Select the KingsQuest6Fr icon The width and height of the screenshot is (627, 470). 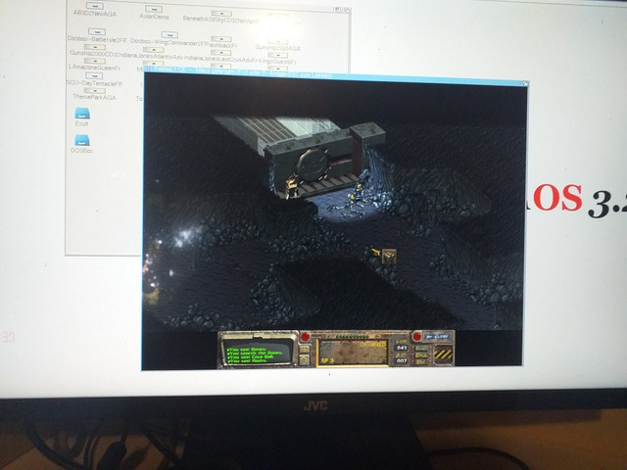[x=277, y=59]
